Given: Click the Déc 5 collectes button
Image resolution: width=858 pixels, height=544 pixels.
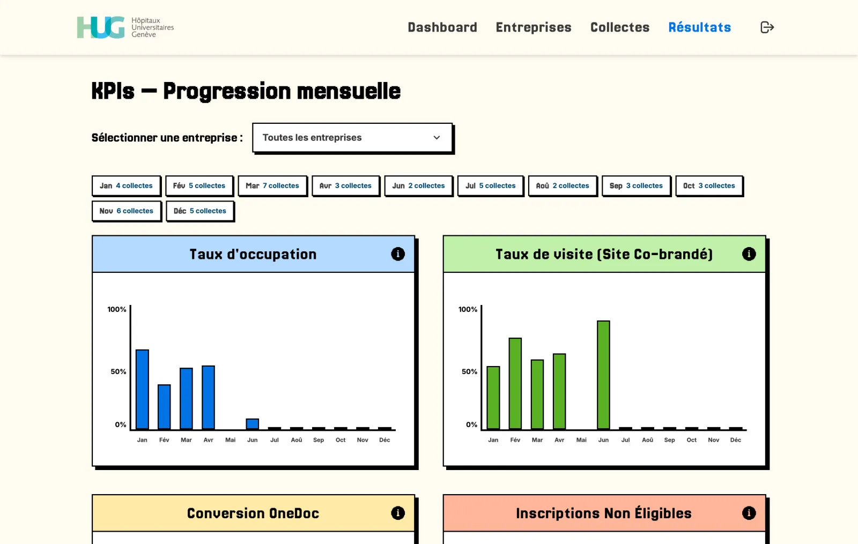Looking at the screenshot, I should point(200,211).
